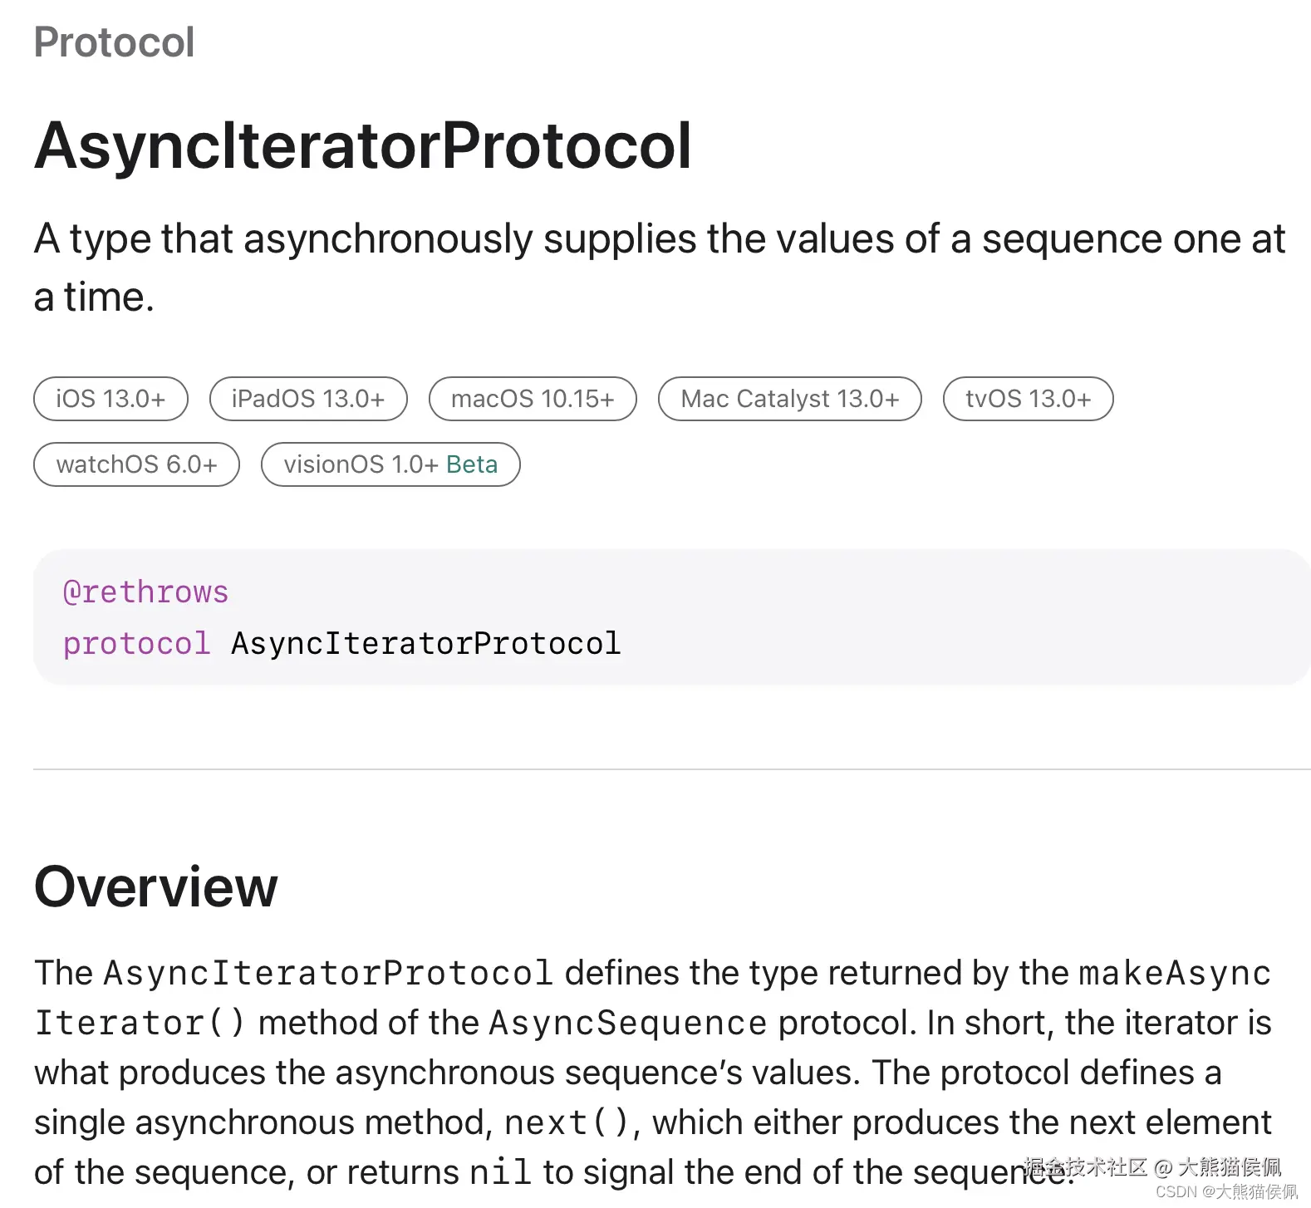Click the abstract summary sentence text
The height and width of the screenshot is (1208, 1311).
658,240
